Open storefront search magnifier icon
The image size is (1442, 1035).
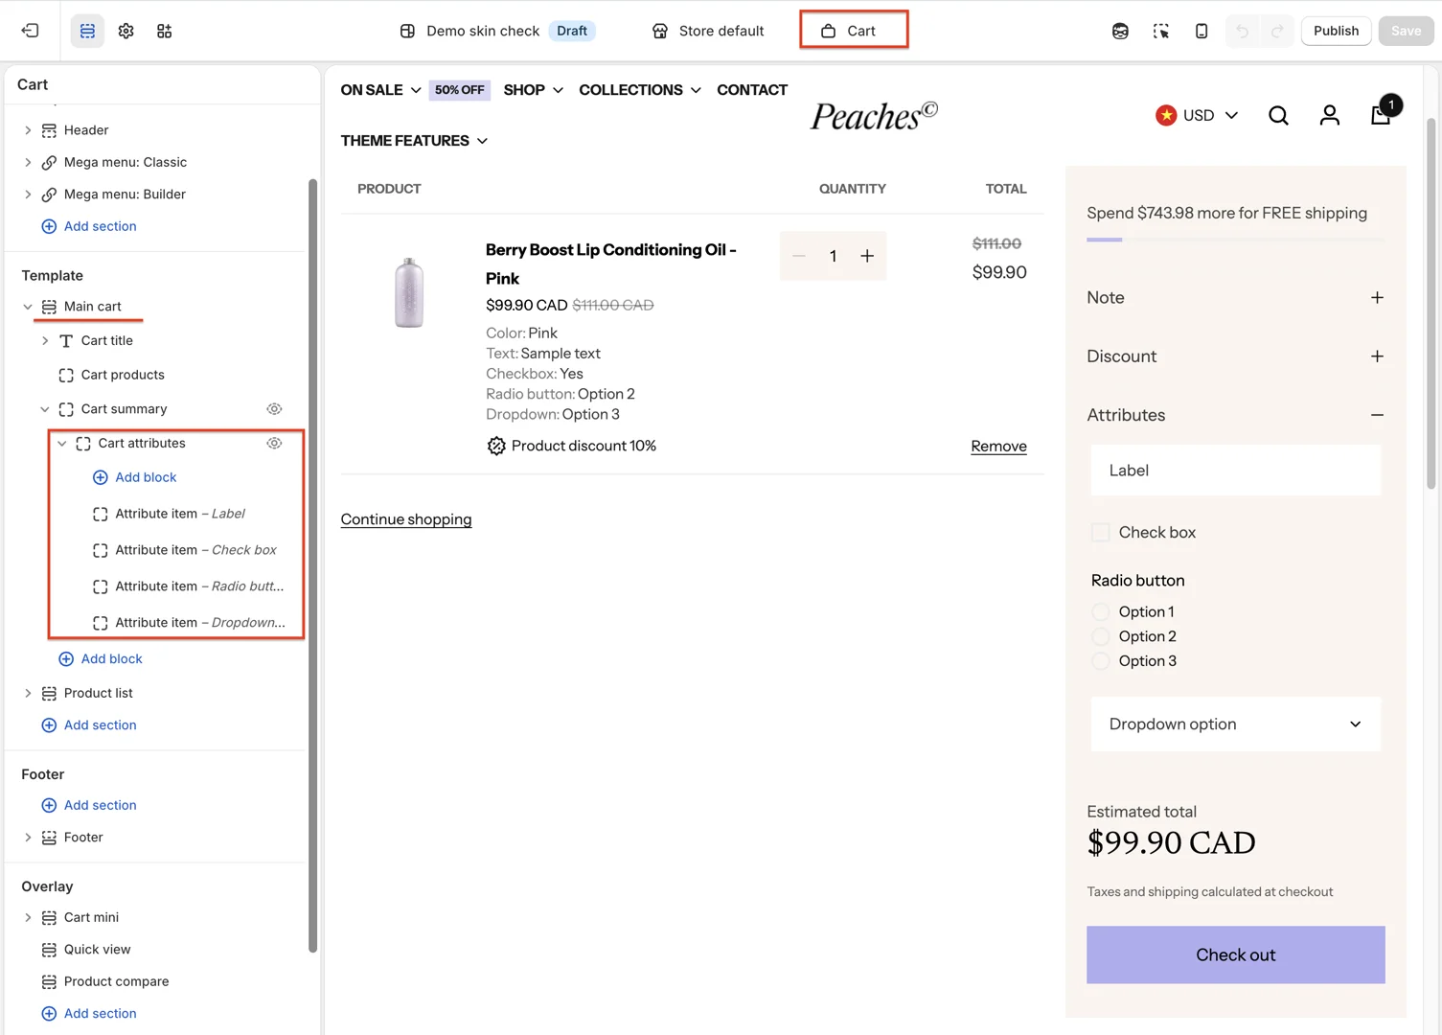(x=1278, y=116)
